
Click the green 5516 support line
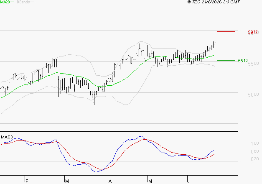coord(226,60)
